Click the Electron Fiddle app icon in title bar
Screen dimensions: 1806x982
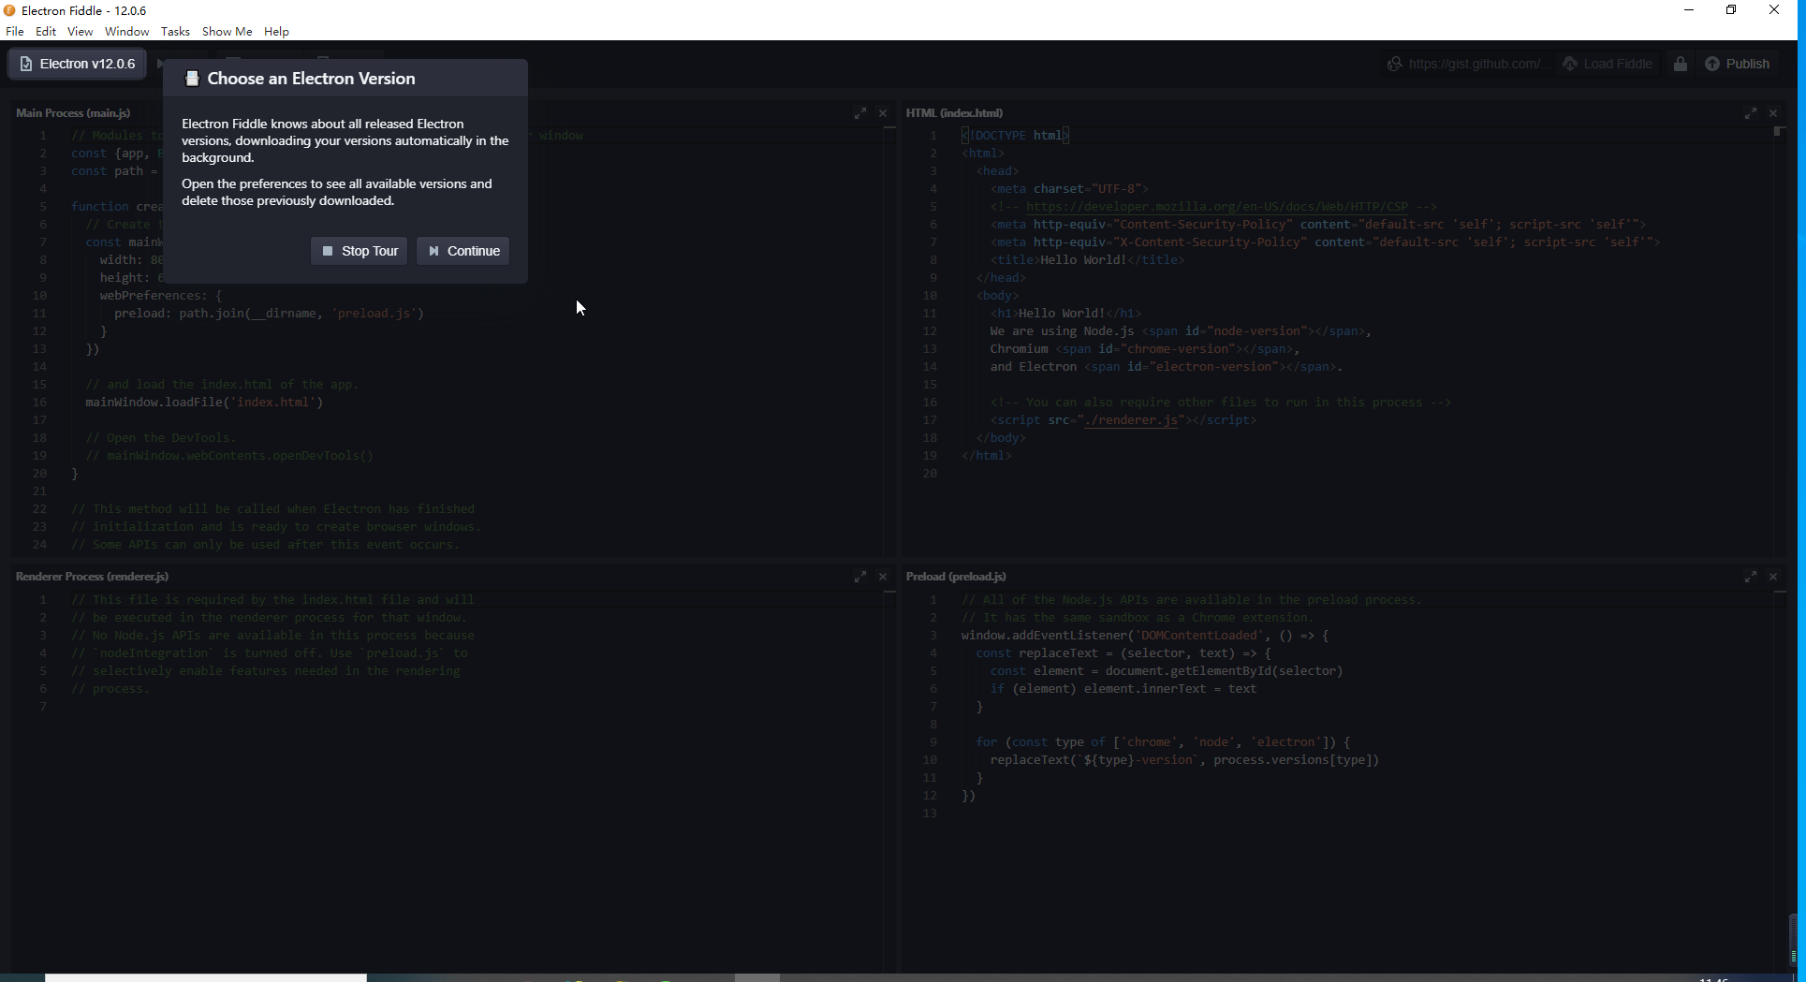point(9,10)
